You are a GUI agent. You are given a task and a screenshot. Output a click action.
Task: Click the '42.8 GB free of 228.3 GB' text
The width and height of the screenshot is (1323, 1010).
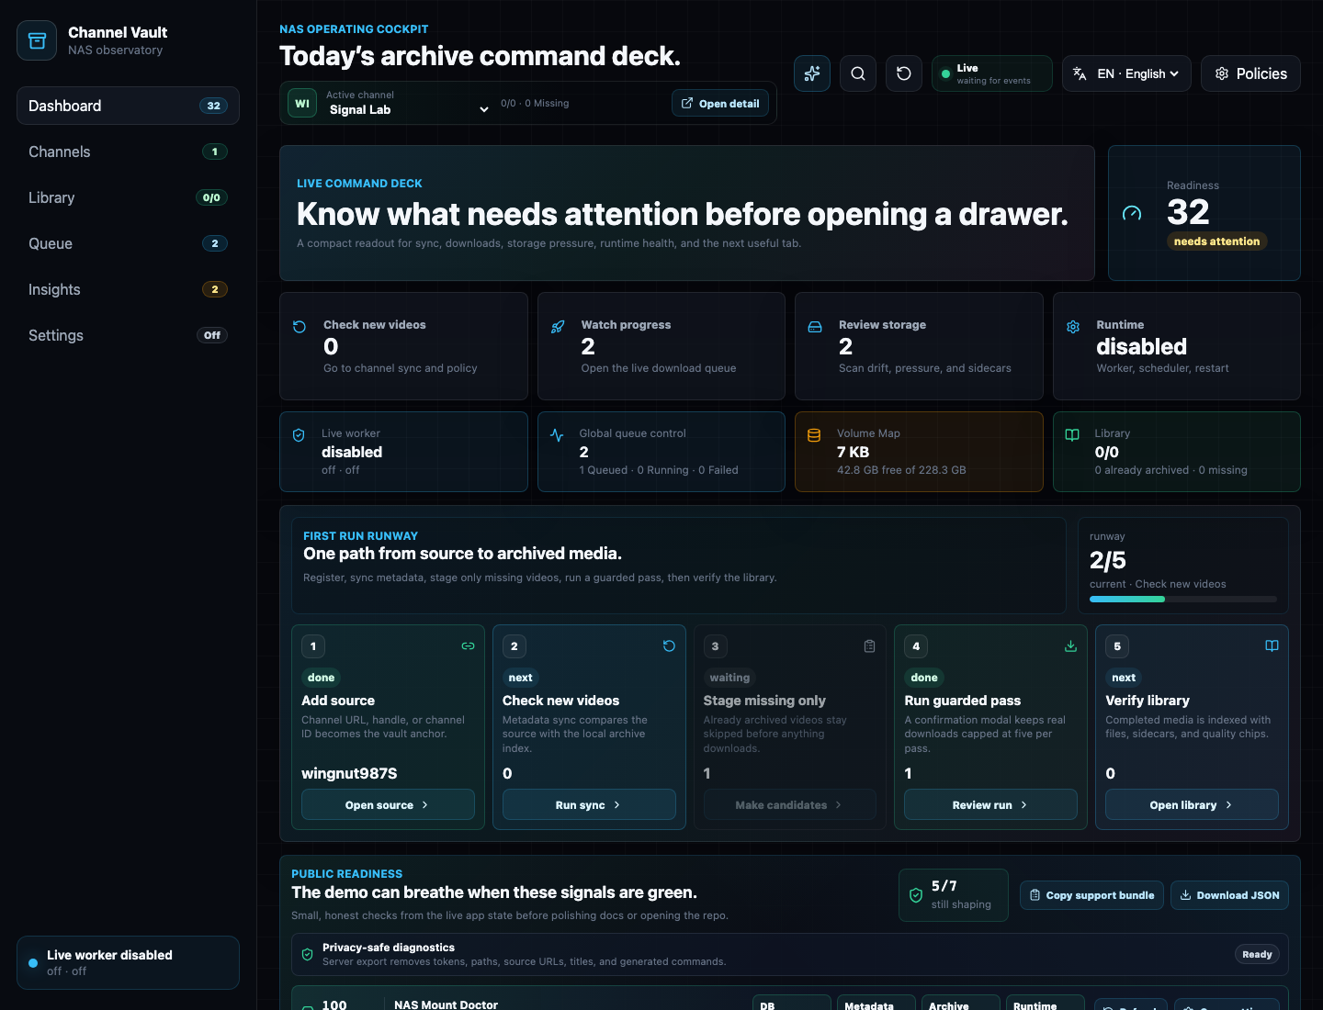point(901,470)
